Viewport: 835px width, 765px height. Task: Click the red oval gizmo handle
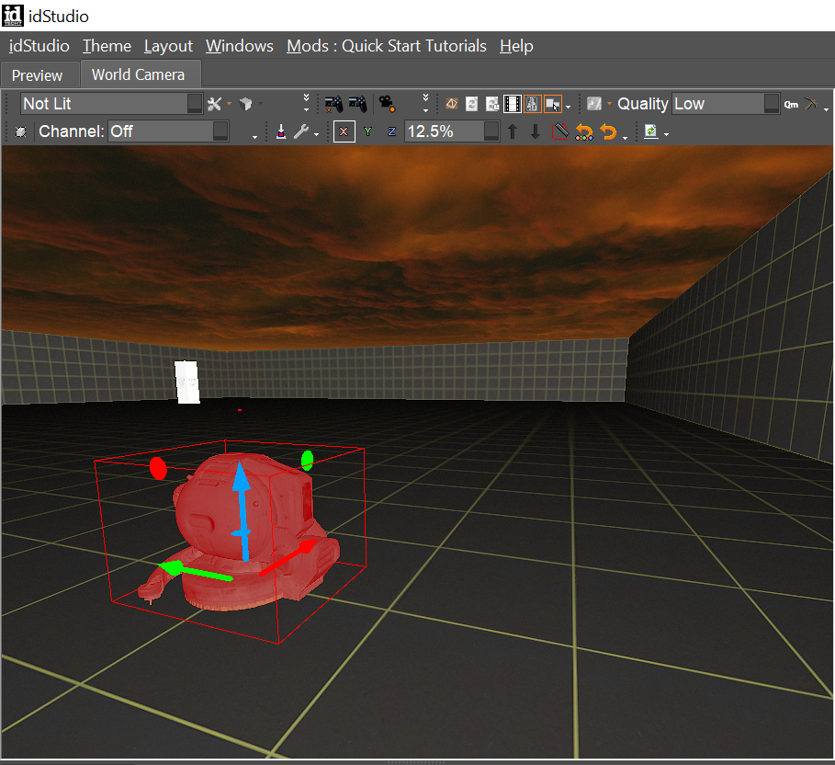coord(158,468)
